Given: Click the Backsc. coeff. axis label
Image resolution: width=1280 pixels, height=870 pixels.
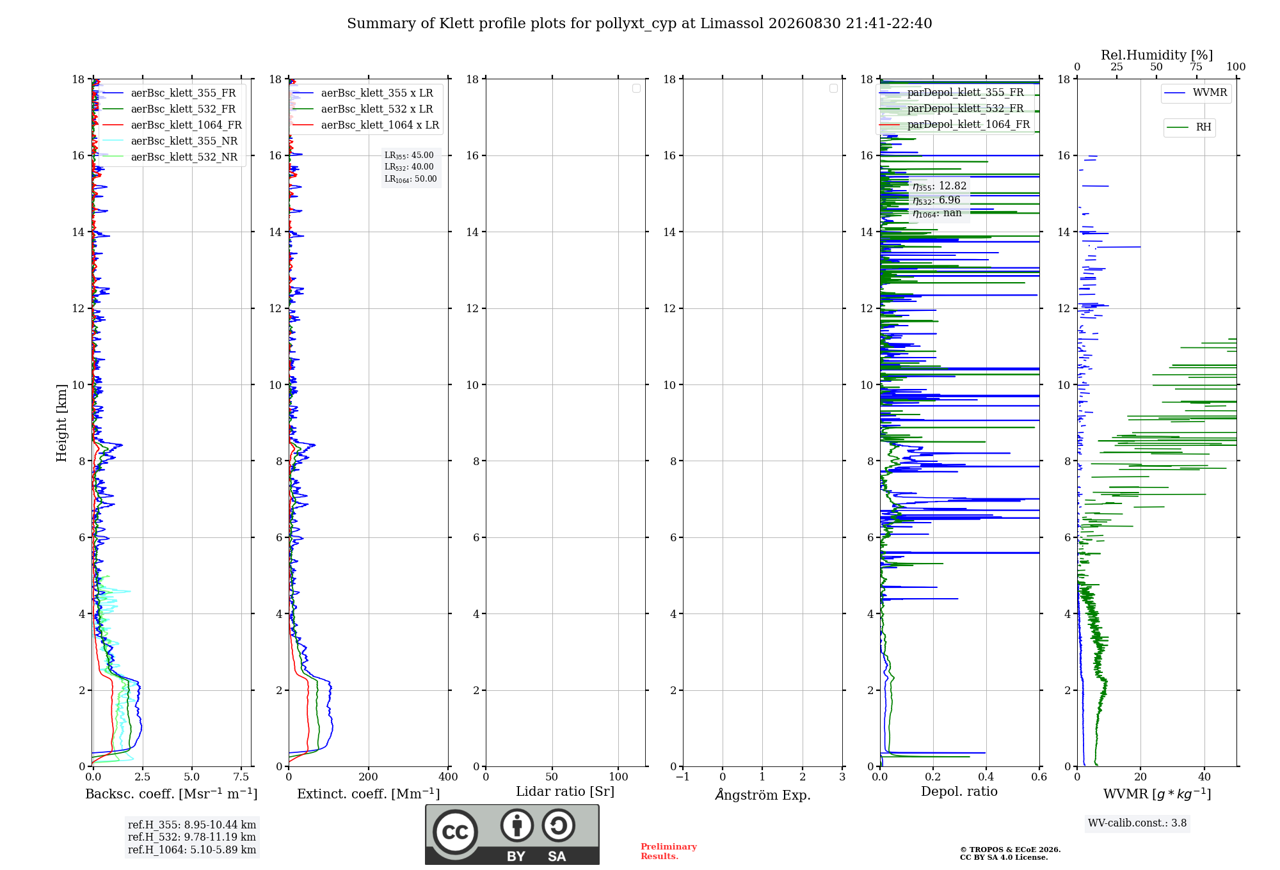Looking at the screenshot, I should pyautogui.click(x=172, y=794).
